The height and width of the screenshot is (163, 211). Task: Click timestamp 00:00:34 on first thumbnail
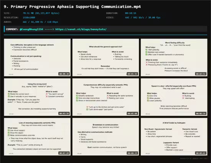tap(64, 74)
